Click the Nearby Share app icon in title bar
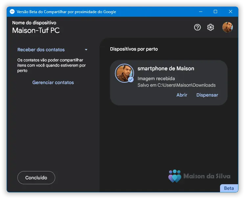 tap(12, 12)
